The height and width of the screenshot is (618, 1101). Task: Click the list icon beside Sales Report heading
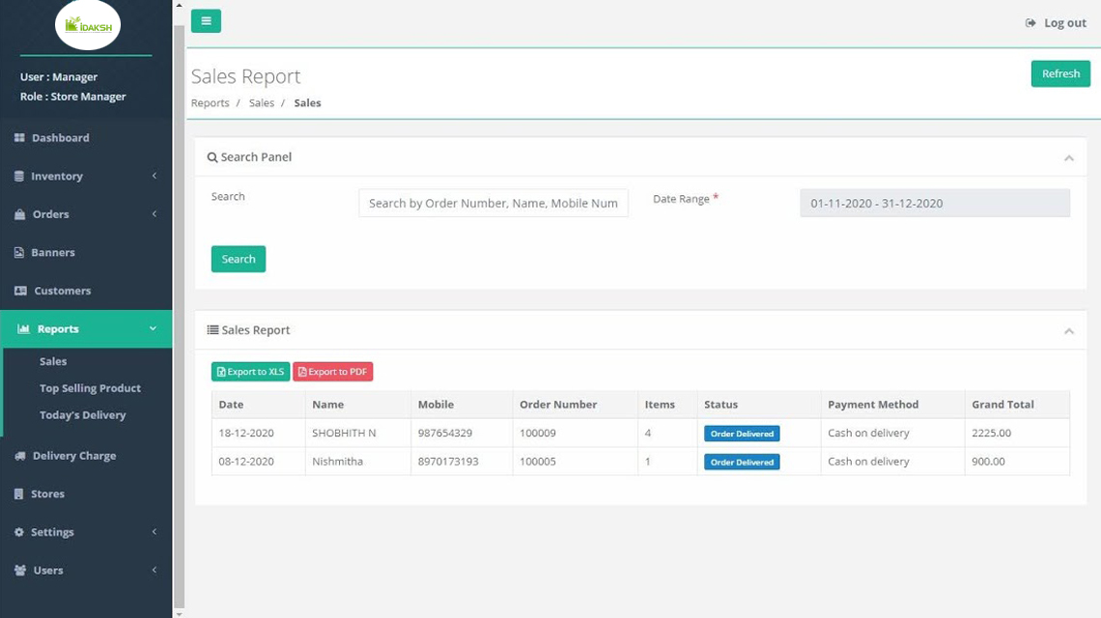tap(212, 330)
